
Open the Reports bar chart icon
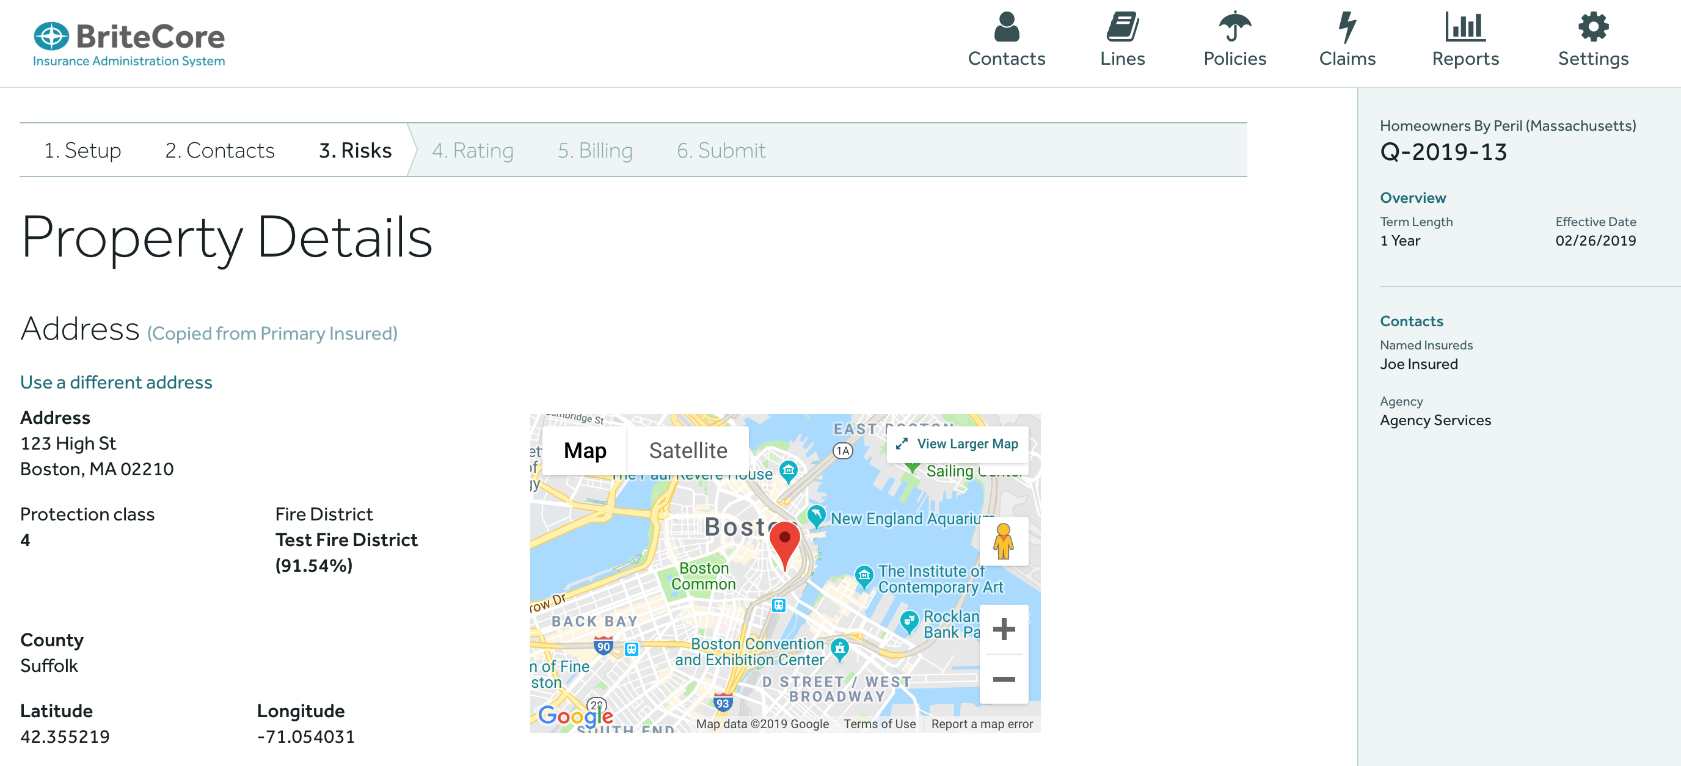pyautogui.click(x=1464, y=27)
